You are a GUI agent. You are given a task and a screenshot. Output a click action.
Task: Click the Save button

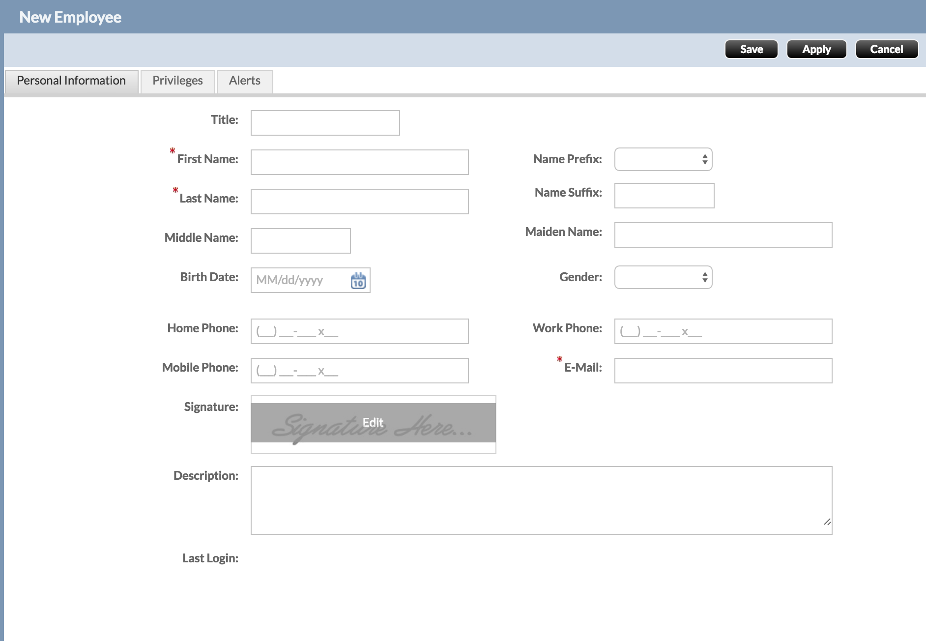point(751,49)
